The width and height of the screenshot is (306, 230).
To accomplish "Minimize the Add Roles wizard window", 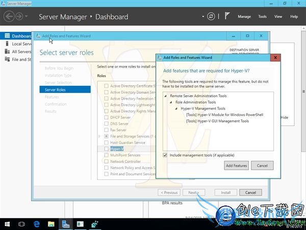I will click(x=234, y=36).
